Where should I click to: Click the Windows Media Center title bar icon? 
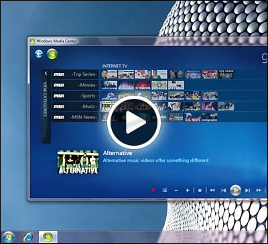(33, 41)
